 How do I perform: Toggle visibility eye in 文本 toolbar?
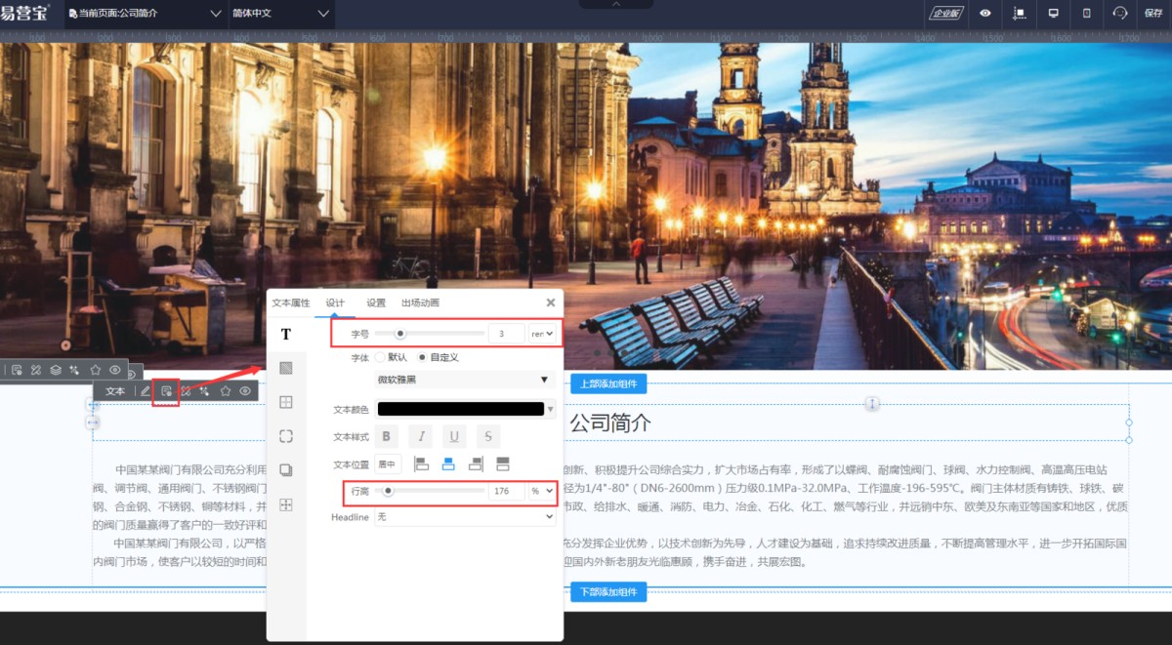[246, 391]
